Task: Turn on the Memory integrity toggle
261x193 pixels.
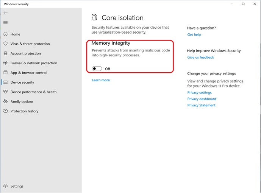Action: pos(97,68)
